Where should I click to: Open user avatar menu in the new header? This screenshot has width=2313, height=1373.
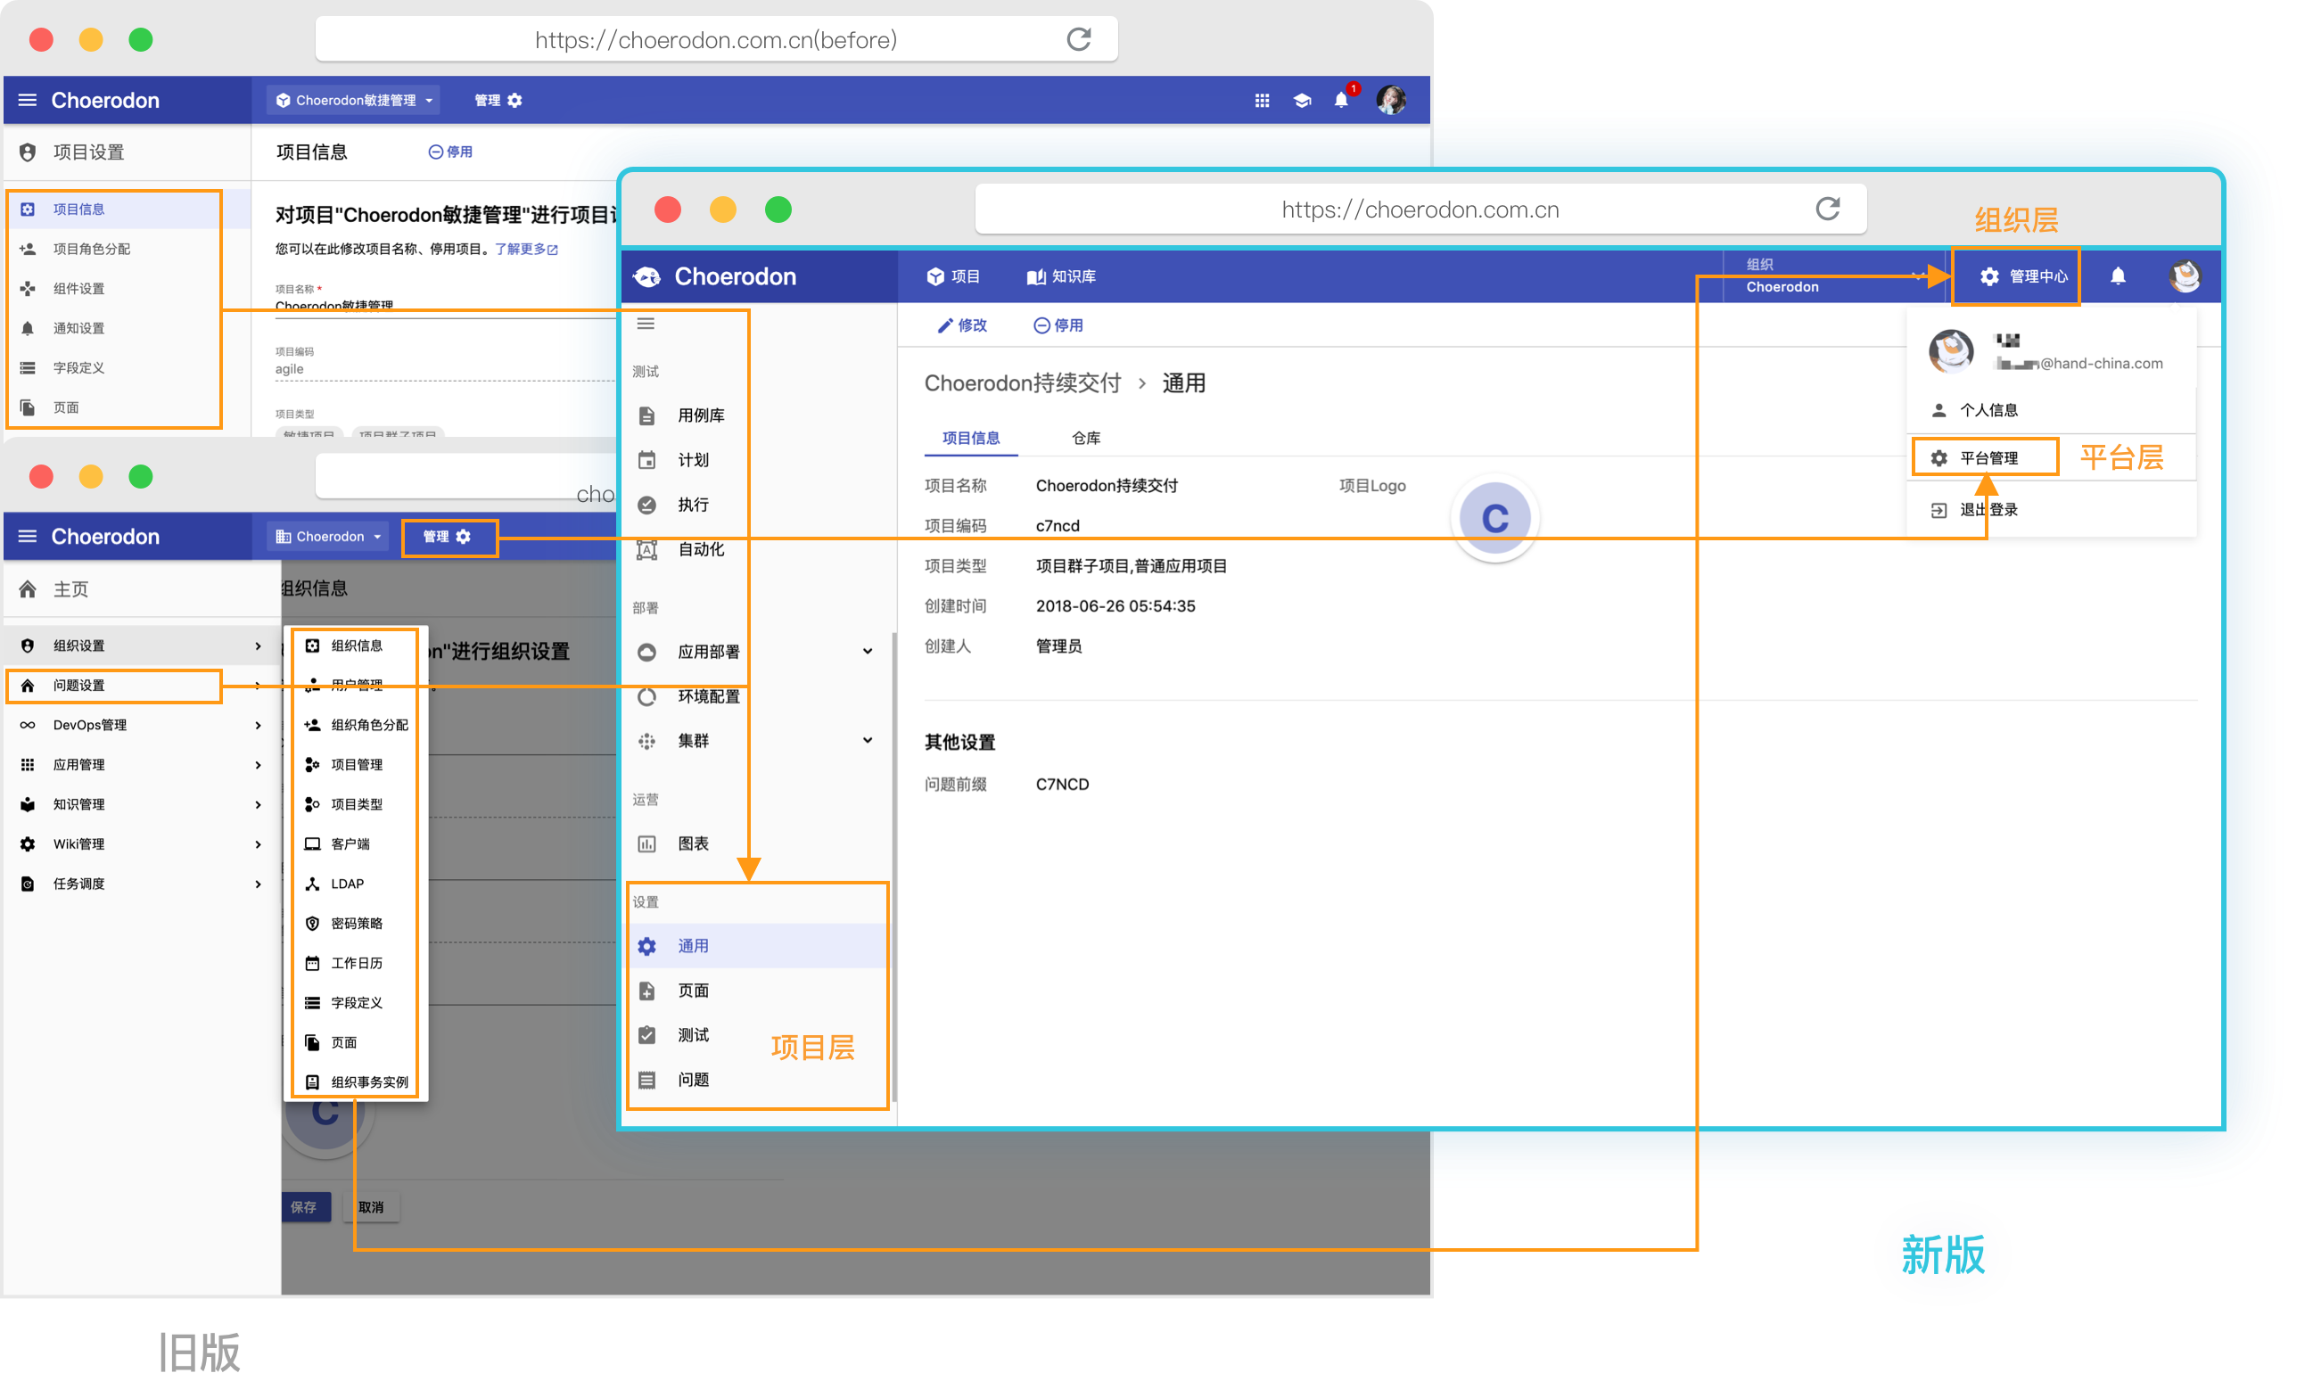click(2185, 275)
